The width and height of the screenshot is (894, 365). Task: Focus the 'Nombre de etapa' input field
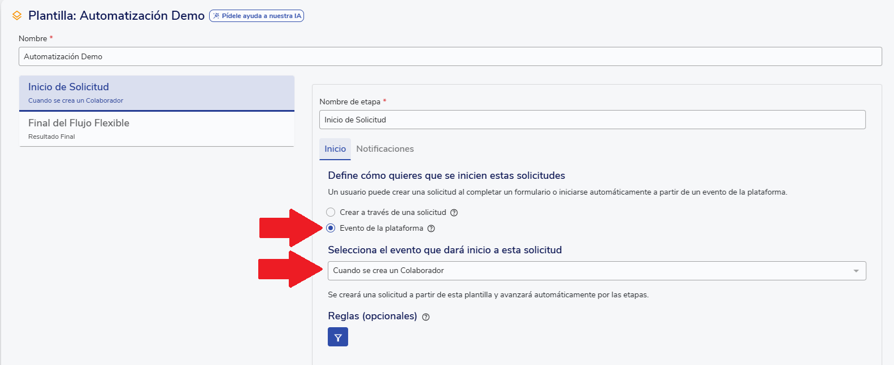pyautogui.click(x=592, y=120)
